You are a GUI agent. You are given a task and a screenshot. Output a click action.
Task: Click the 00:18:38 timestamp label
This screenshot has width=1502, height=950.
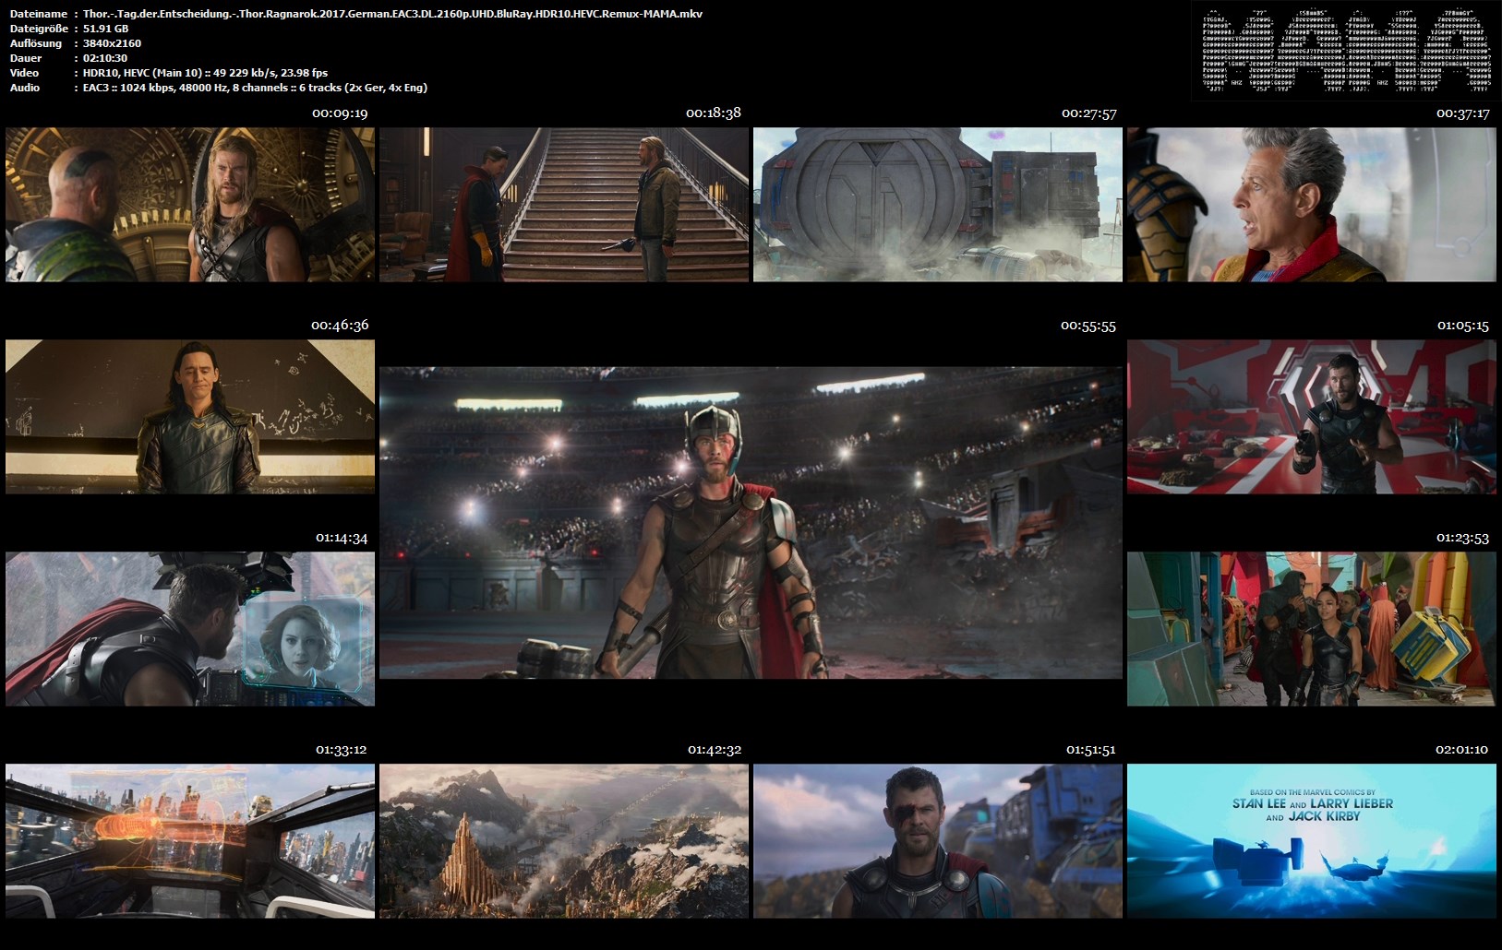click(x=714, y=113)
